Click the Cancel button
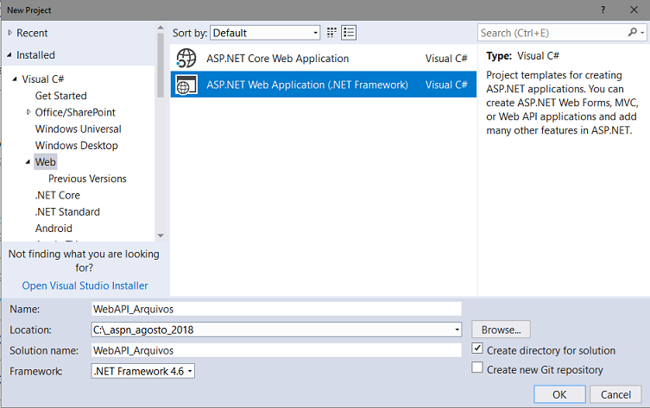 [615, 394]
